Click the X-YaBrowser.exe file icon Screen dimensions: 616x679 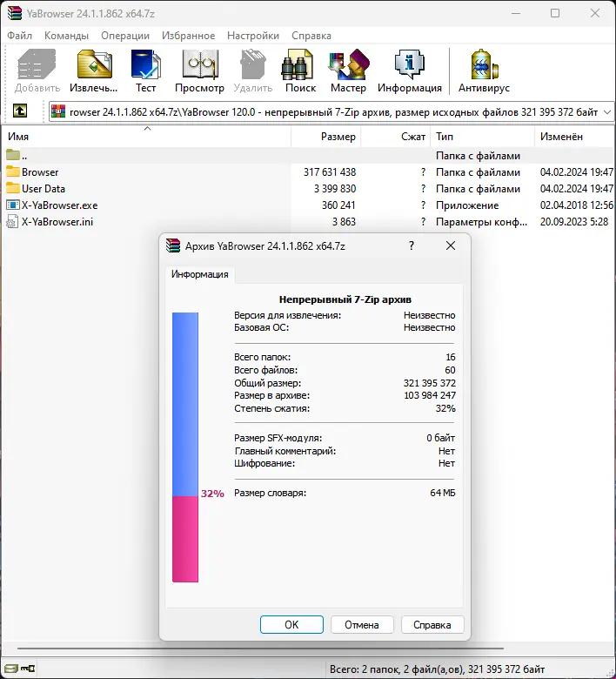point(13,205)
